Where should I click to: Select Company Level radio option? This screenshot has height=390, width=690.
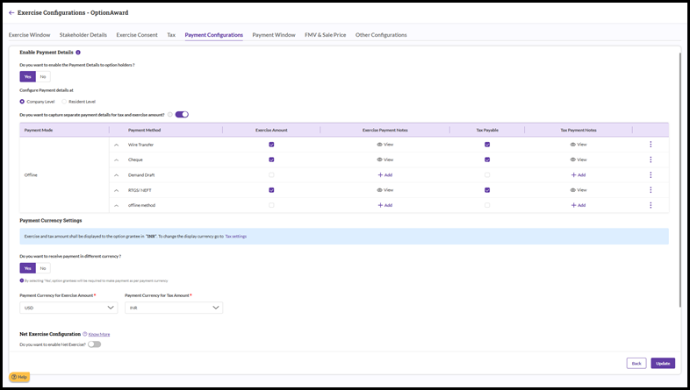point(22,102)
